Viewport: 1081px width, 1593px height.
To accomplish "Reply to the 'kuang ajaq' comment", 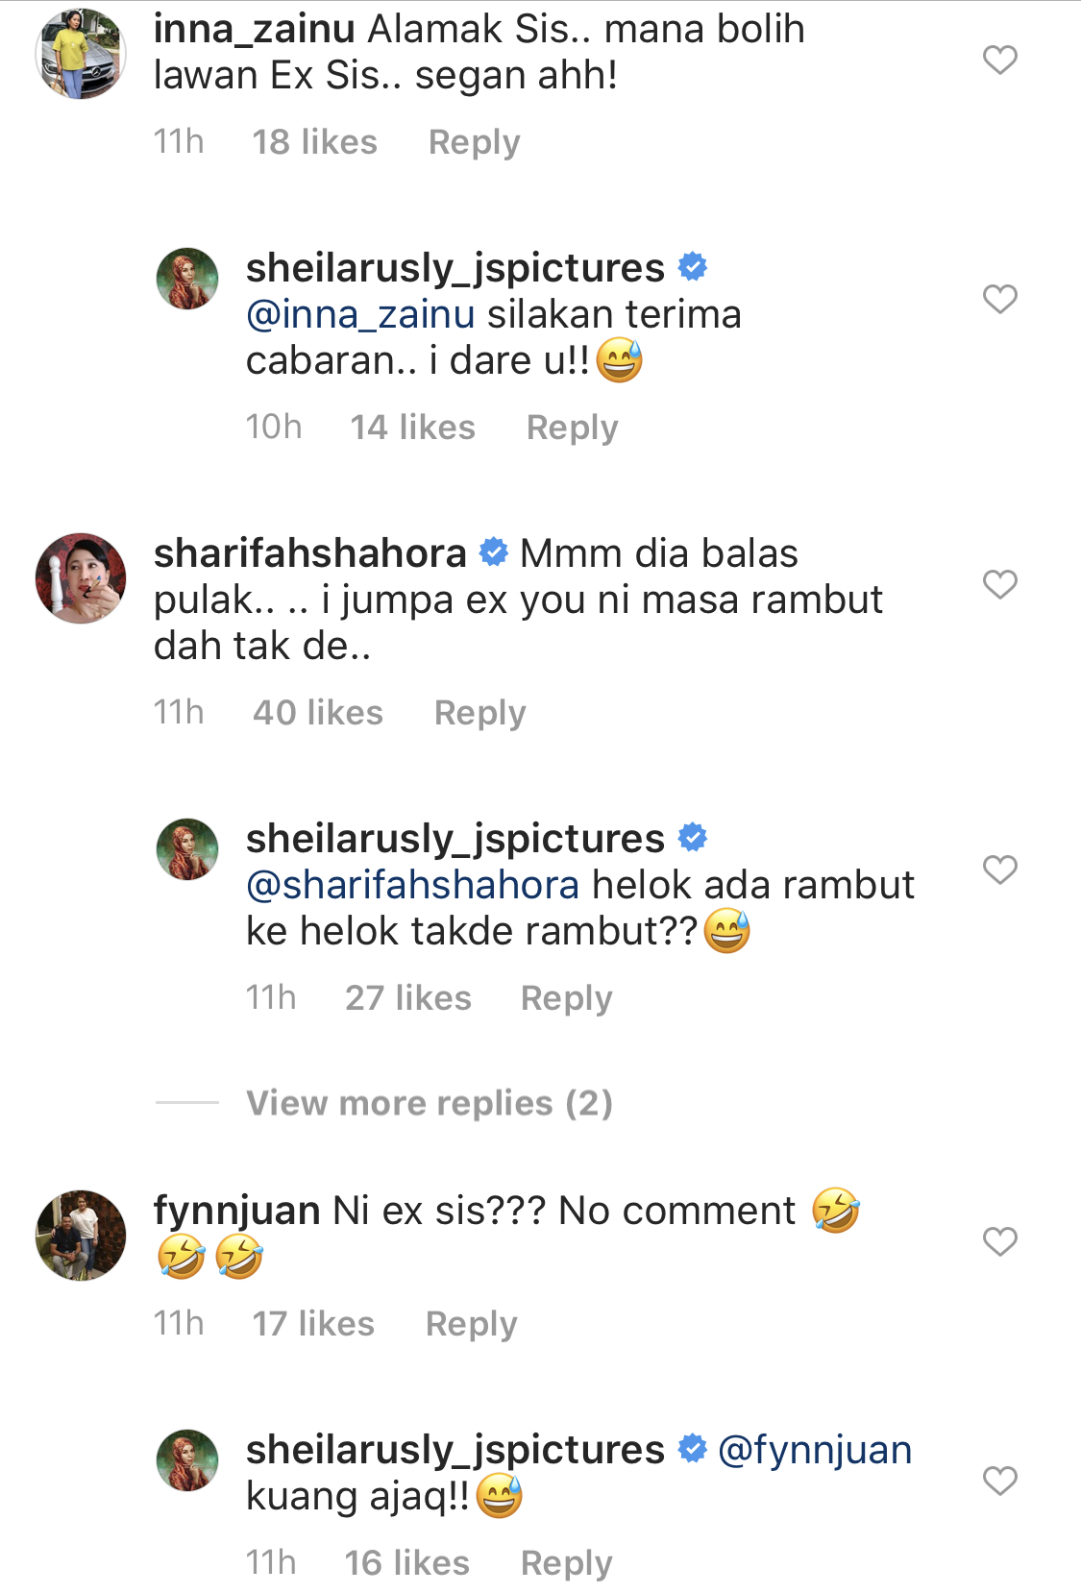I will 566,1563.
